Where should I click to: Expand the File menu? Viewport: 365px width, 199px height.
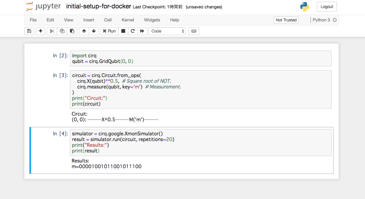pos(33,20)
